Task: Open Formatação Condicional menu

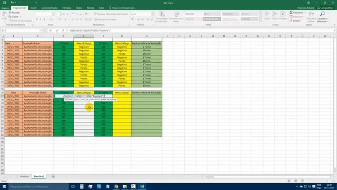Action: pos(162,17)
